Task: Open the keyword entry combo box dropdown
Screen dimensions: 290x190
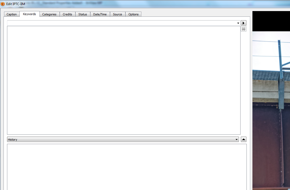Action: click(x=238, y=23)
